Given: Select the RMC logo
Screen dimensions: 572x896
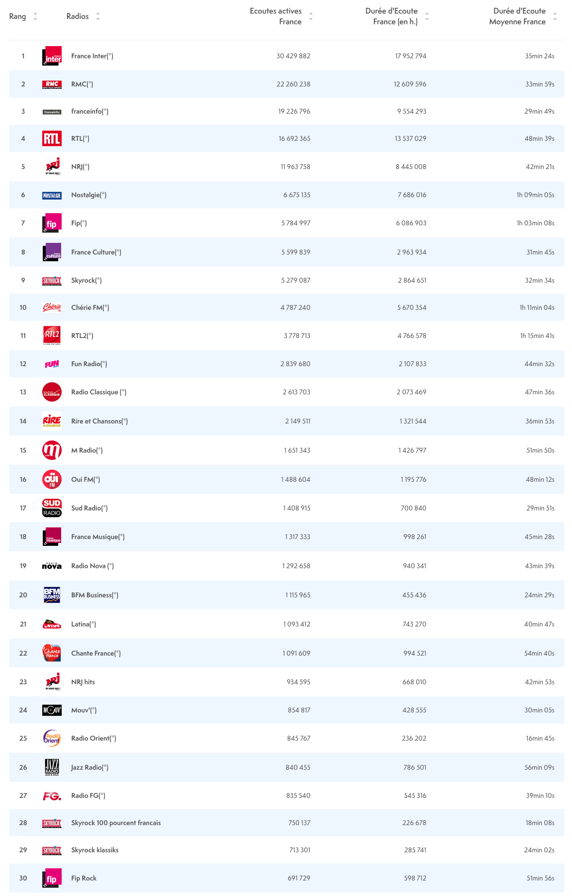Looking at the screenshot, I should point(52,84).
